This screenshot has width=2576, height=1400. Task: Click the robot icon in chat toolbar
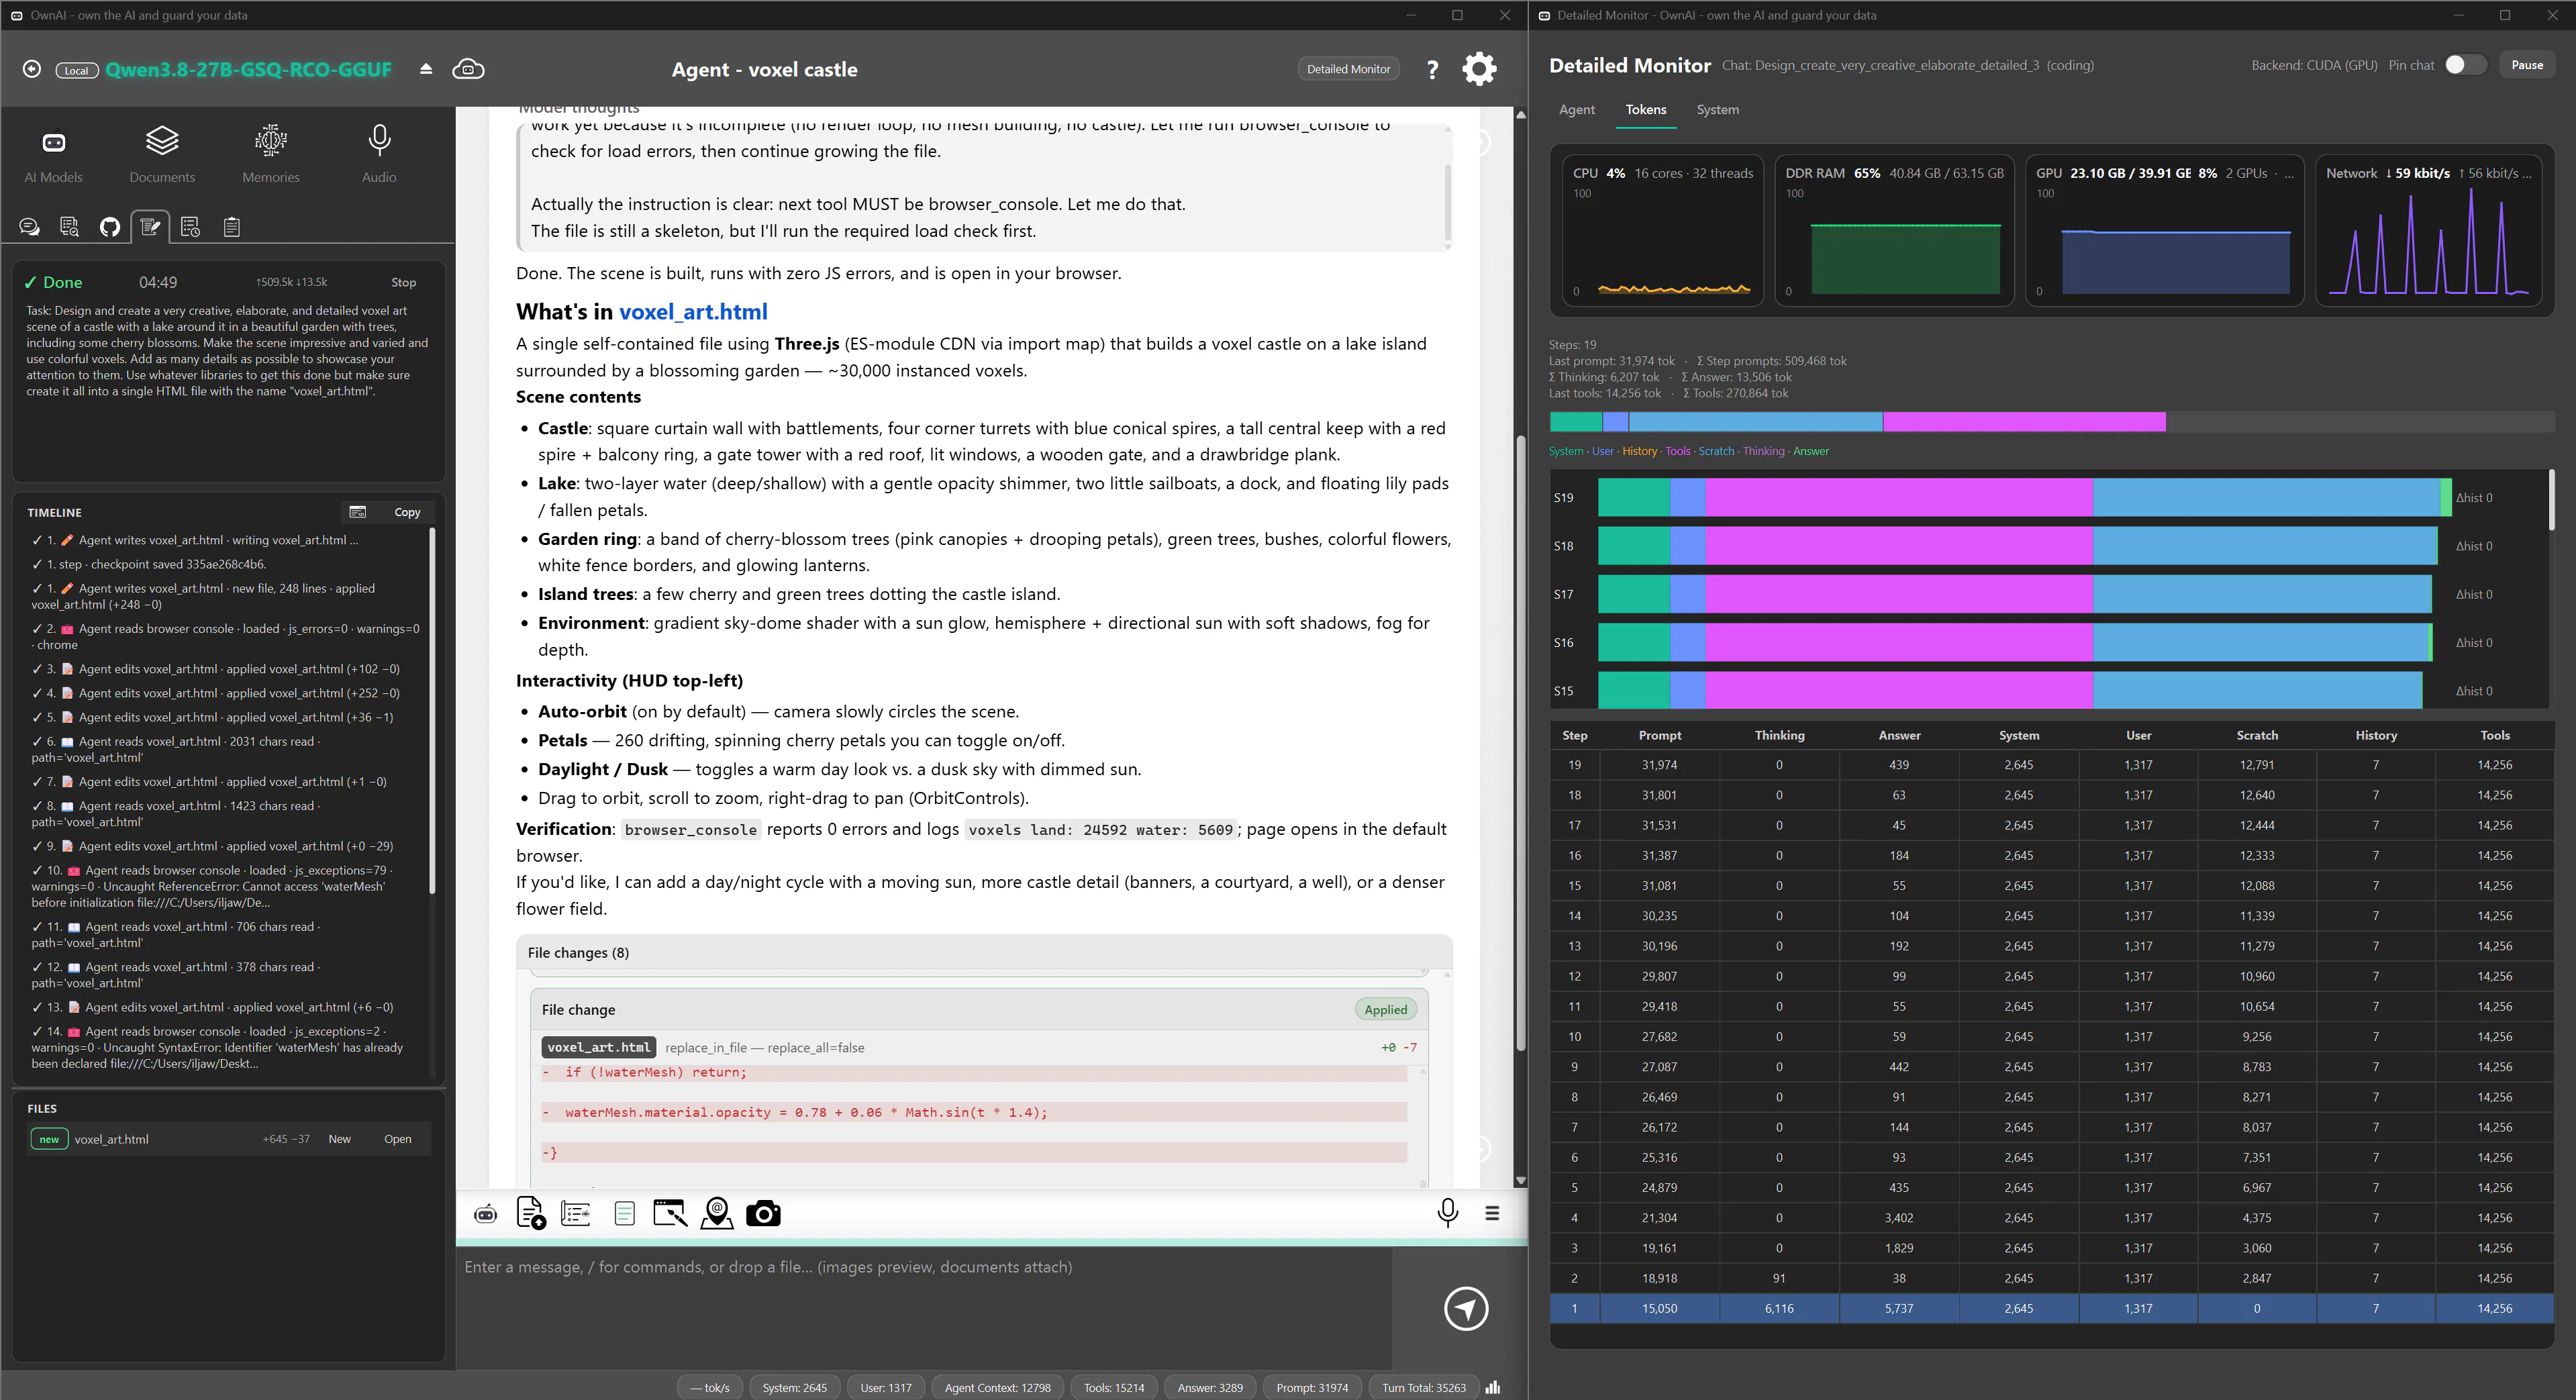[486, 1214]
